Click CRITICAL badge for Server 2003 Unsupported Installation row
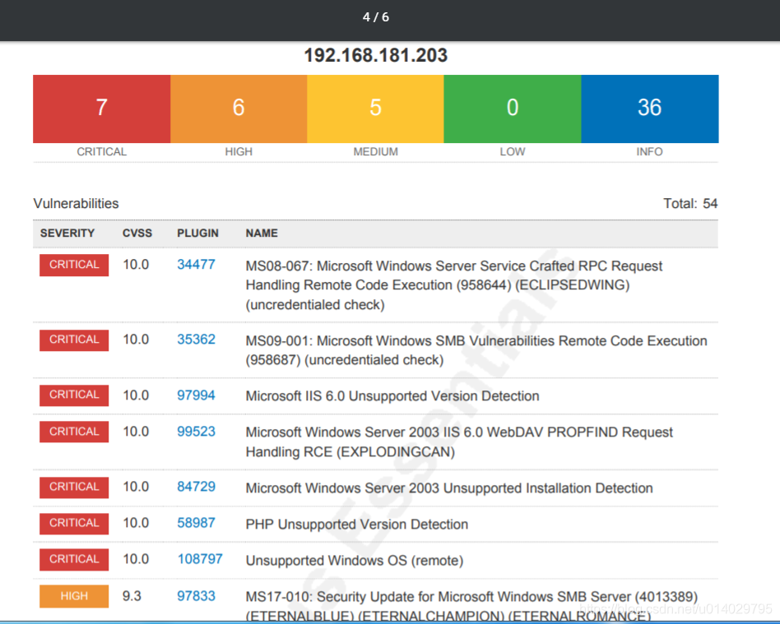The height and width of the screenshot is (624, 780). coord(74,488)
